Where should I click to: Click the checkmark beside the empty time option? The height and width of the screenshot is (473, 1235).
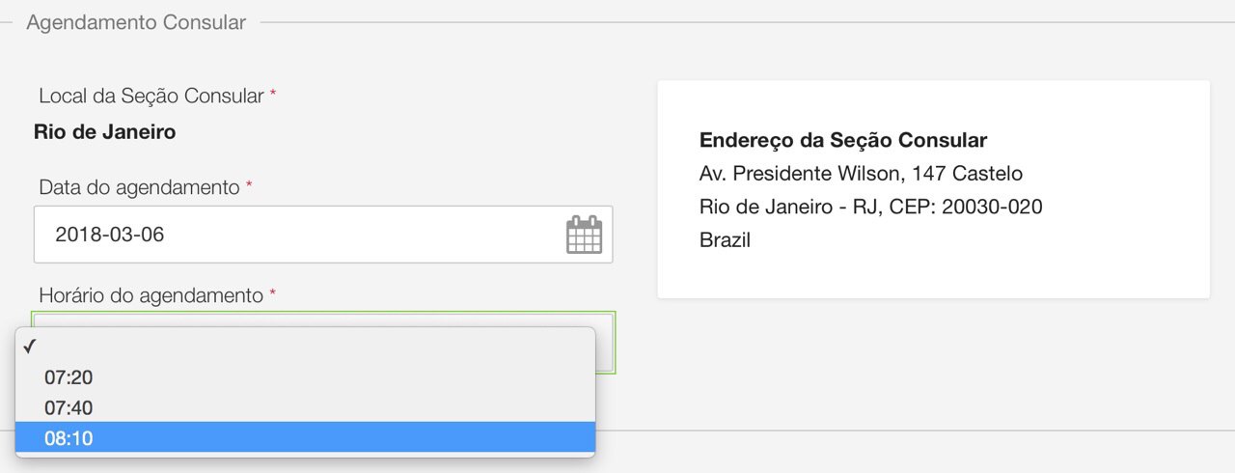[30, 348]
